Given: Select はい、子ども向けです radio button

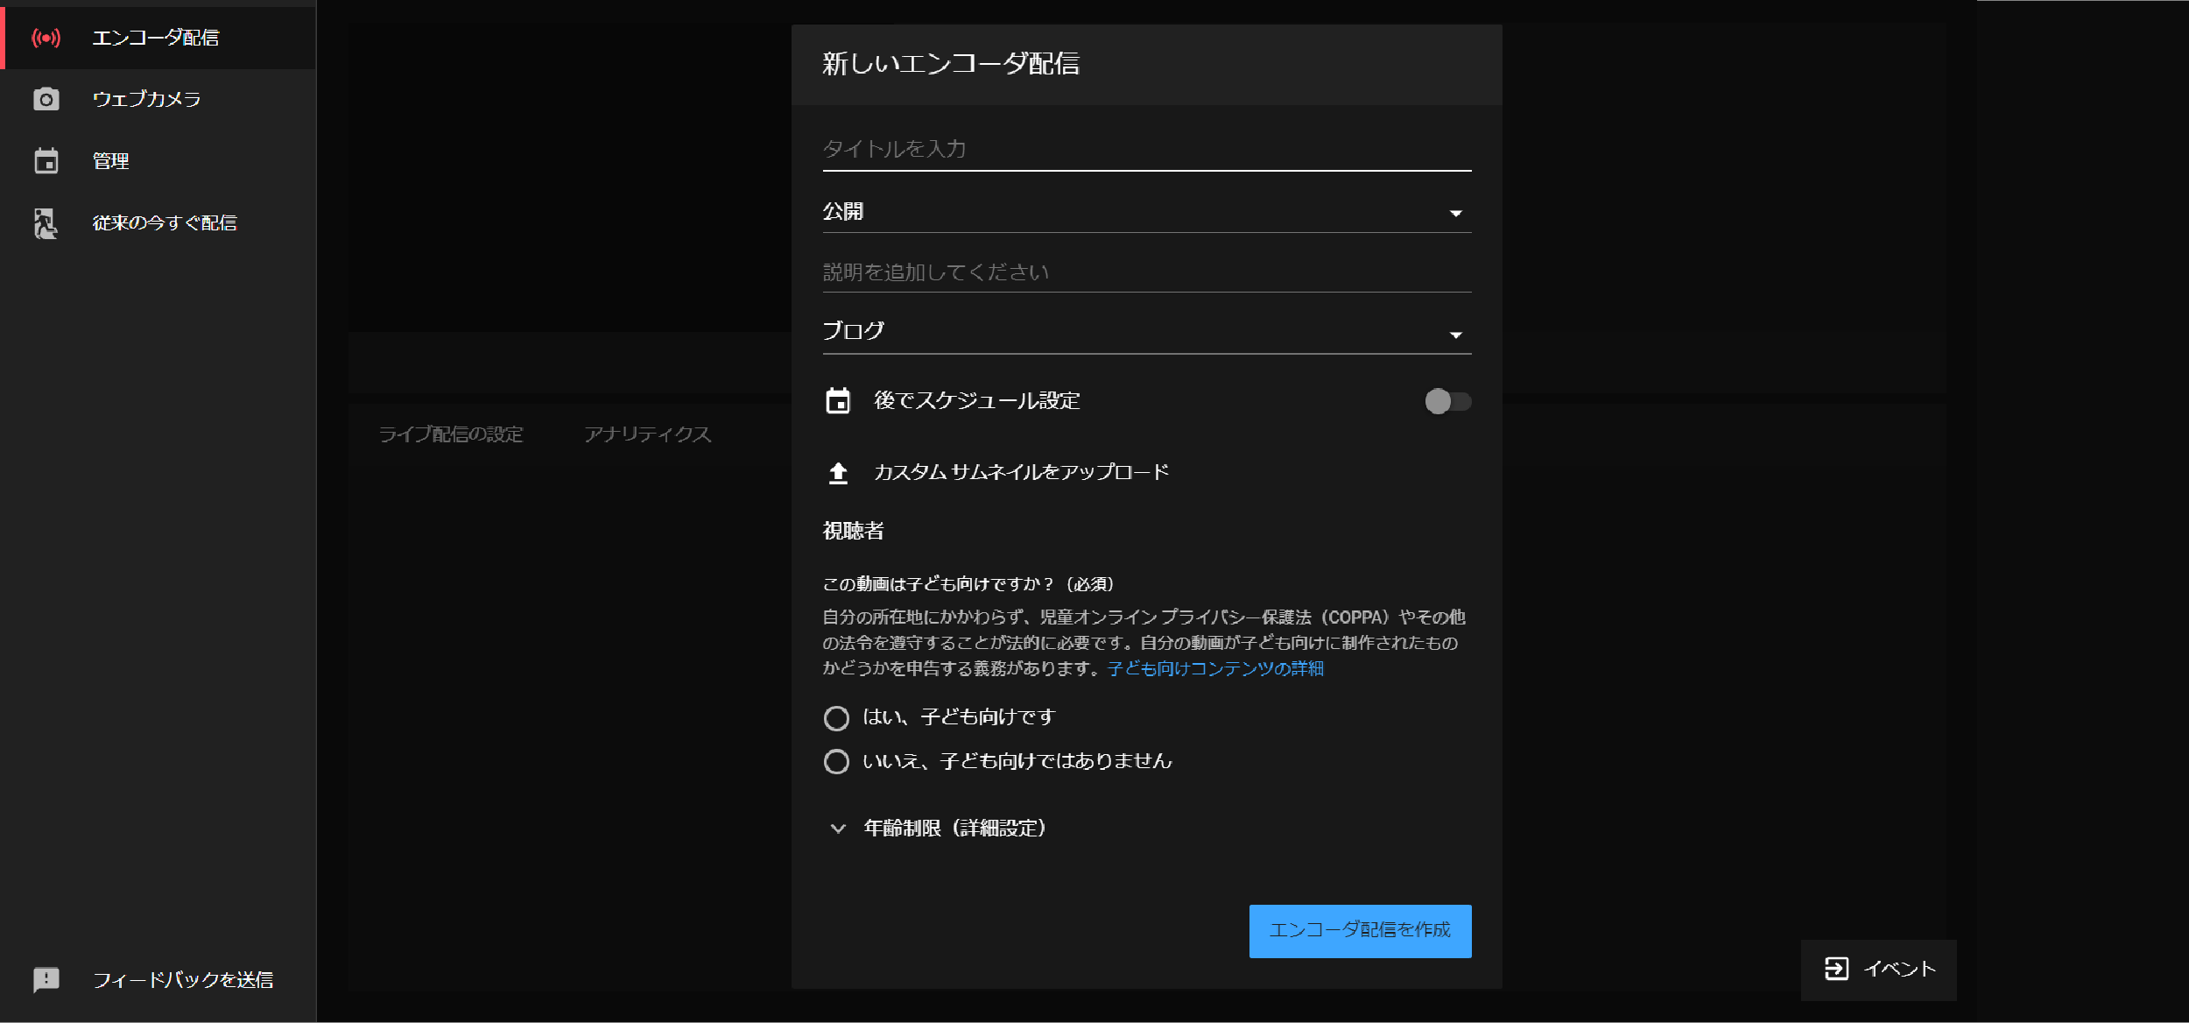Looking at the screenshot, I should point(836,718).
